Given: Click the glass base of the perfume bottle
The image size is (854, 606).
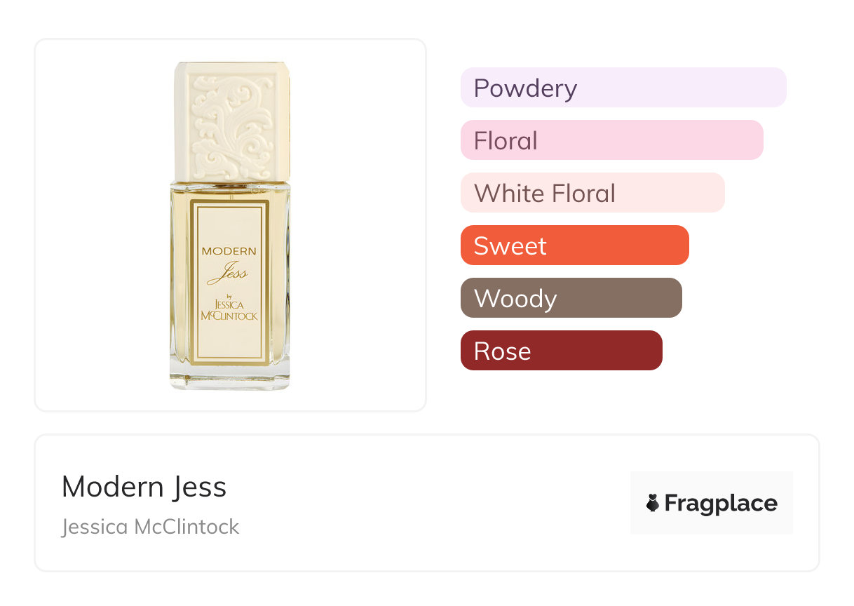Looking at the screenshot, I should [x=230, y=378].
